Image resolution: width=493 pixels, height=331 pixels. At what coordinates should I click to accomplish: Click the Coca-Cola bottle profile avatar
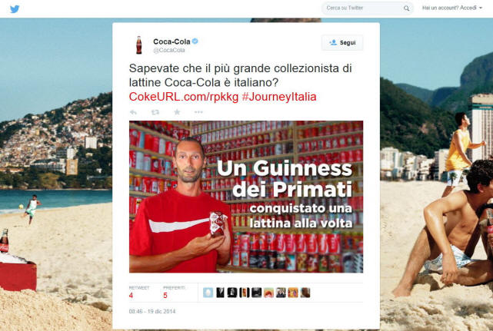(139, 45)
